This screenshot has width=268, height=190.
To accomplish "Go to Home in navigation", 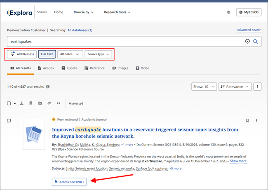I will (x=59, y=12).
